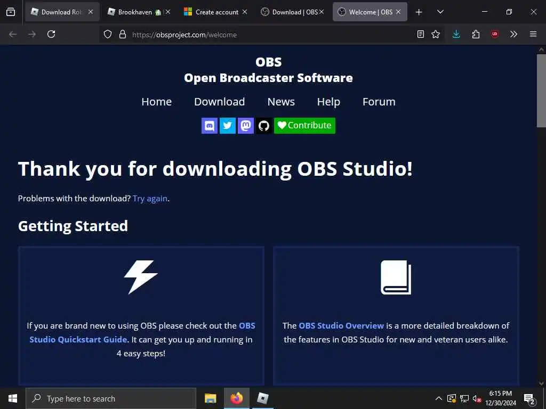Open the GitHub icon link
The height and width of the screenshot is (409, 546).
263,126
